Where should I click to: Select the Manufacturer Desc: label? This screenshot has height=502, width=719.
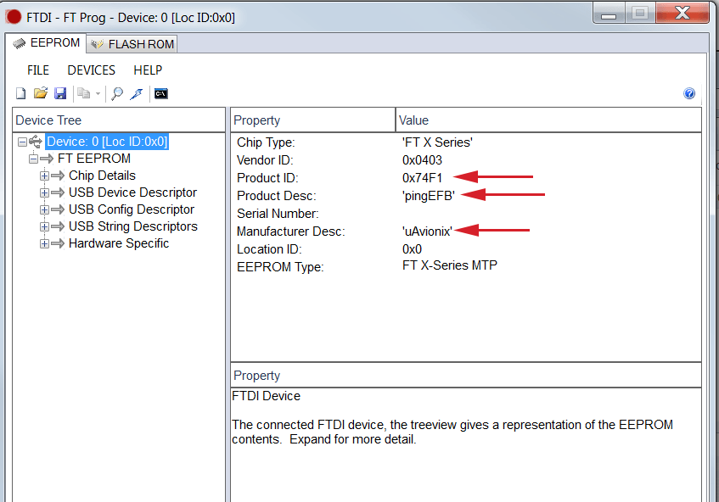point(290,231)
